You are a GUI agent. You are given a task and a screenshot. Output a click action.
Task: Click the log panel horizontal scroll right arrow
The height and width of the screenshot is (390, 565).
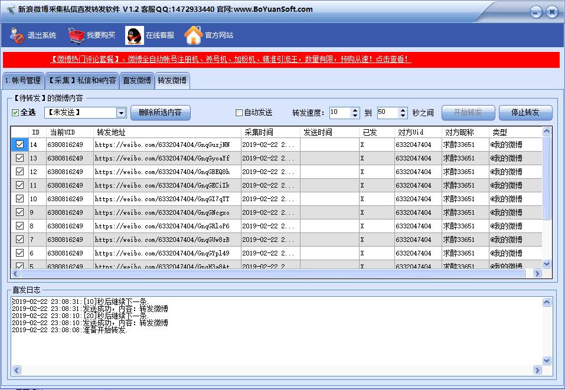pos(537,370)
